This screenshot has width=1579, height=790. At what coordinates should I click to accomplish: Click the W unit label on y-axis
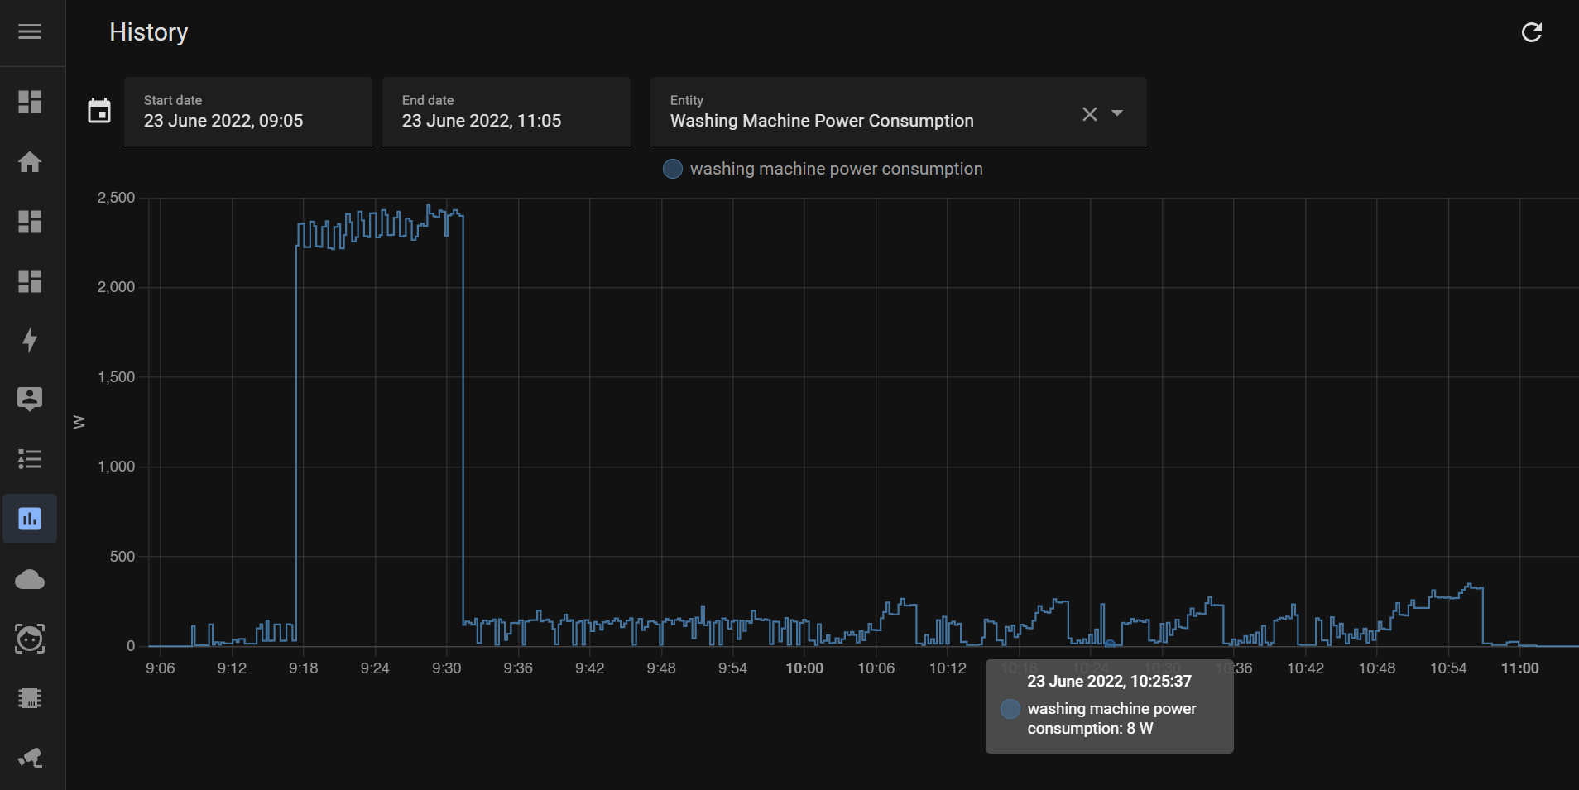79,422
